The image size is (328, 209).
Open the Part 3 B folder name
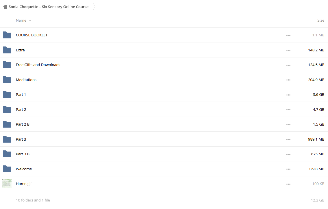coord(23,154)
